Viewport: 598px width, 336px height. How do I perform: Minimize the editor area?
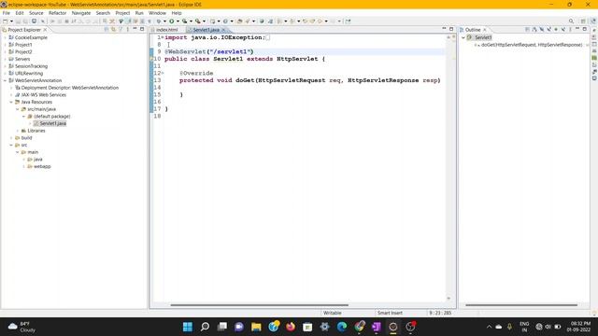pos(444,29)
